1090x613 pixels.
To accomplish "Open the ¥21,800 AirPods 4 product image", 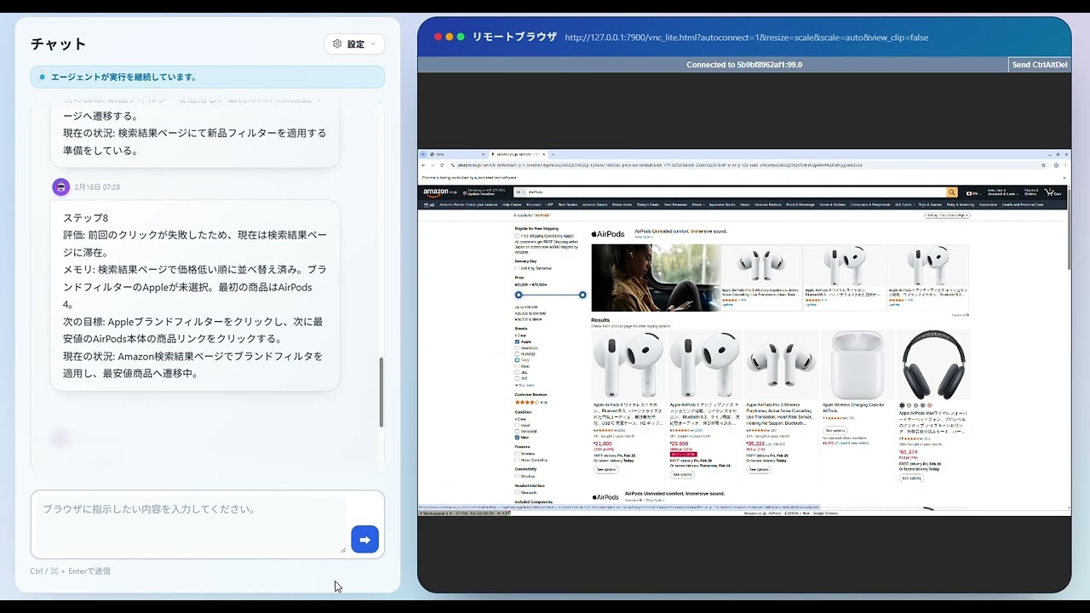I will [x=628, y=365].
